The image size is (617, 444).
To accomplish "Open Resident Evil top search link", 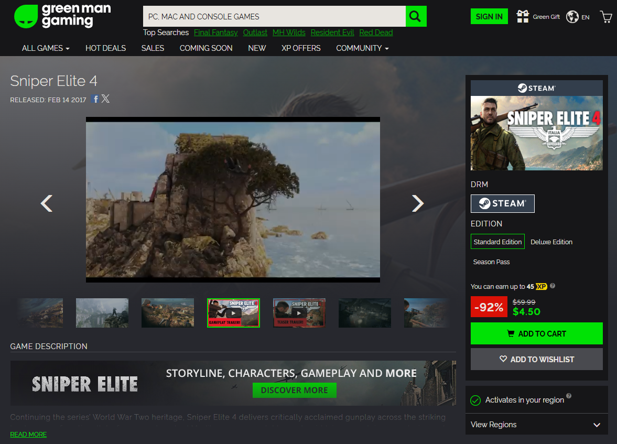I will tap(332, 33).
